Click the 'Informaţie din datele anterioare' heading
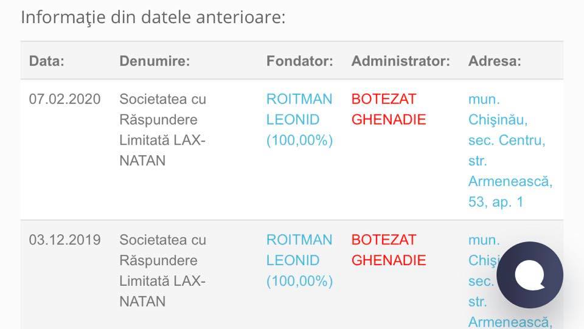Image resolution: width=584 pixels, height=329 pixels. [153, 17]
